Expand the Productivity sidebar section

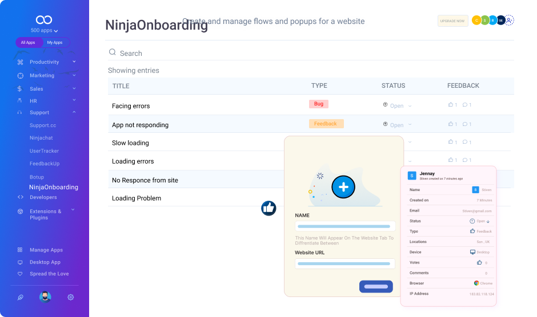(x=74, y=62)
